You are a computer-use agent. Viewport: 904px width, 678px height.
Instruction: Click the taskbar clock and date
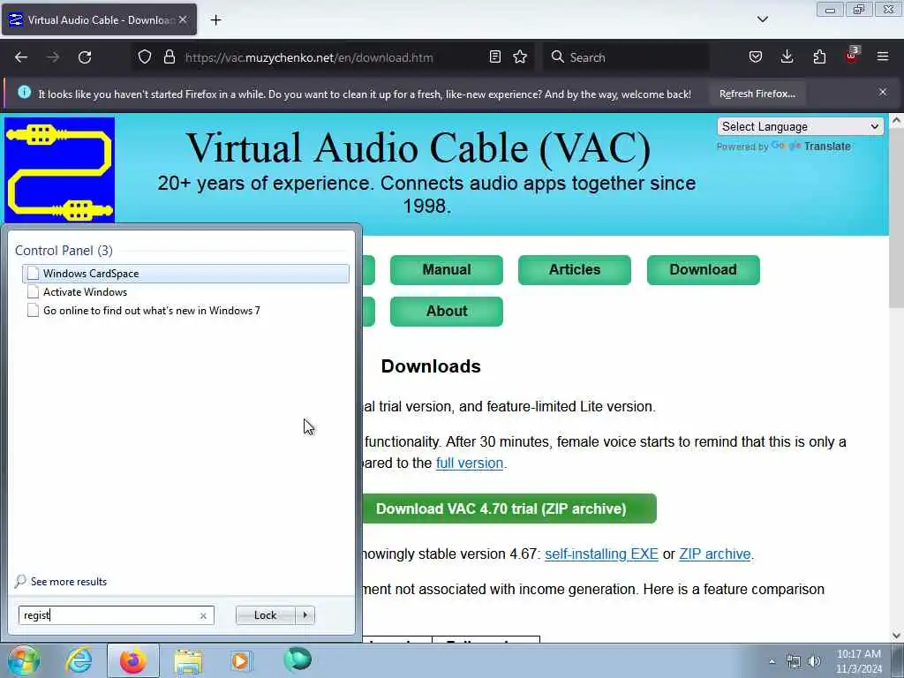859,661
